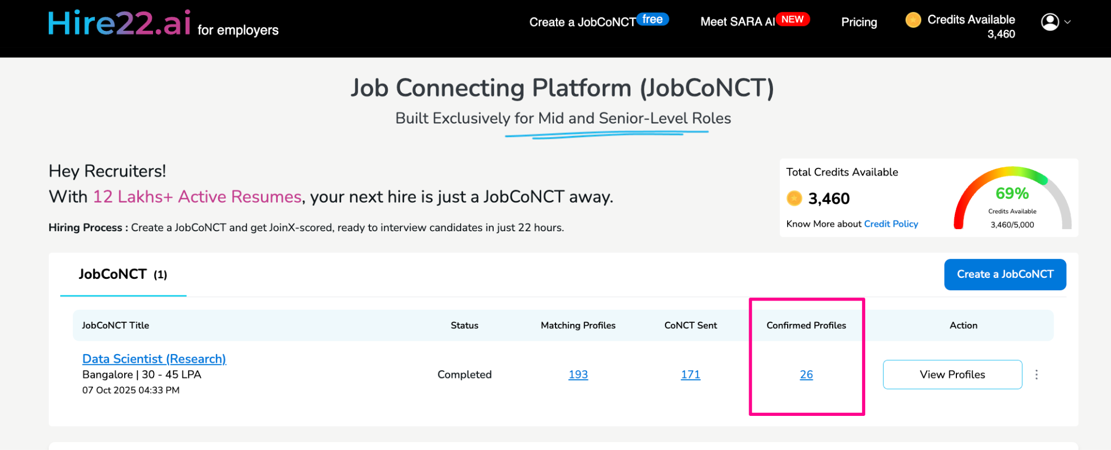This screenshot has height=450, width=1111.
Task: Click the blue 'free' badge
Action: point(652,19)
